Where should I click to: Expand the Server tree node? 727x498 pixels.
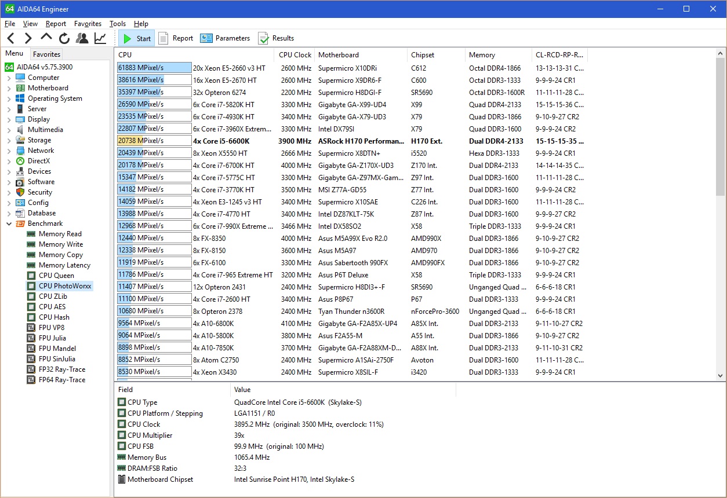coord(9,109)
